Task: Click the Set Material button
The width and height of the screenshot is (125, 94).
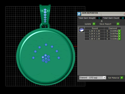Action: pyautogui.click(x=114, y=78)
